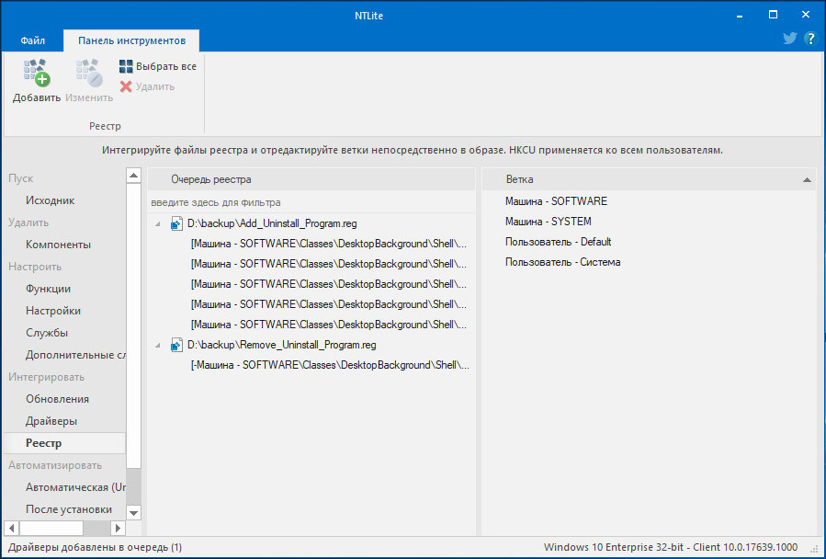826x559 pixels.
Task: Click sidebar horizontal scrollbar left arrow
Action: 12,528
